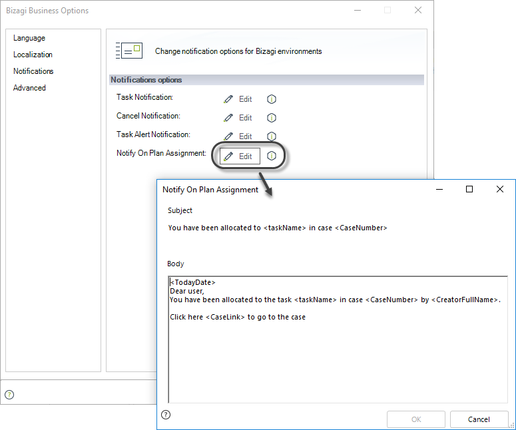The width and height of the screenshot is (516, 430).
Task: Click the 'Change notification options for Bizagi environments' text
Action: pyautogui.click(x=238, y=51)
